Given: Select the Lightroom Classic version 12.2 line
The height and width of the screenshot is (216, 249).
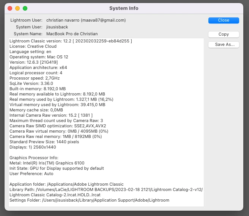Looking at the screenshot, I should (71, 41).
